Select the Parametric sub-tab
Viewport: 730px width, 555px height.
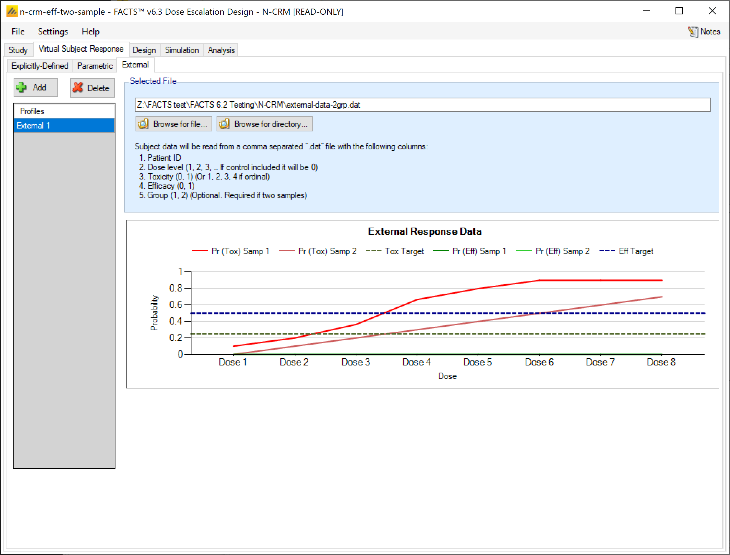click(x=95, y=66)
